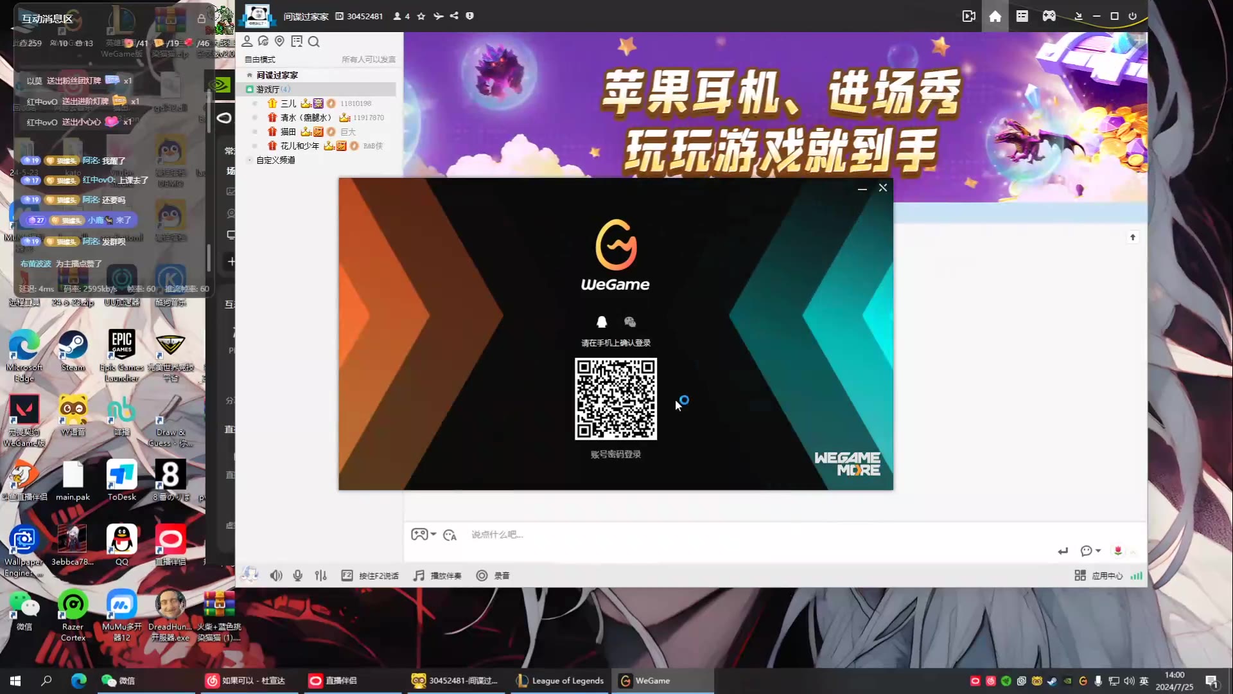
Task: Click the airplane icon next to the star
Action: coord(438,16)
